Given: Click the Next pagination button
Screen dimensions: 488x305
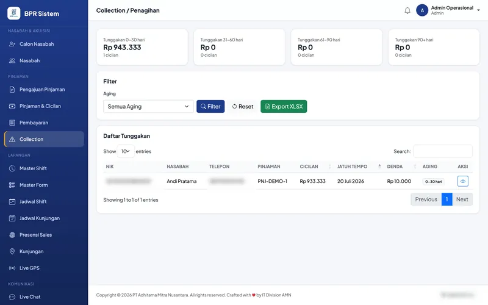Looking at the screenshot, I should coord(462,199).
